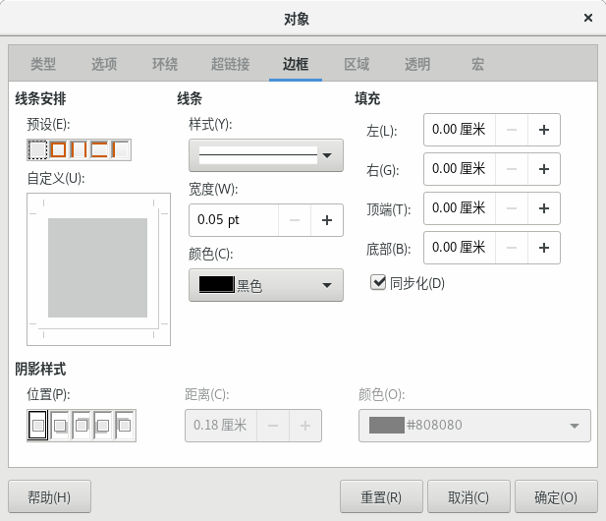Switch to the 透明 tab
Viewport: 606px width, 521px height.
click(417, 64)
